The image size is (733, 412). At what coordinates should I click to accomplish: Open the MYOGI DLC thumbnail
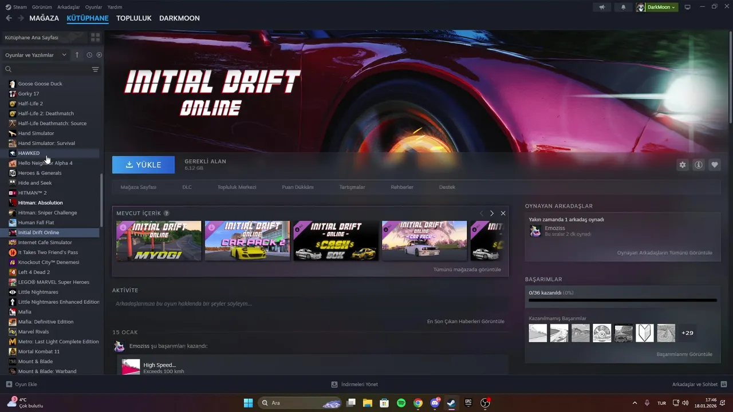coord(159,241)
